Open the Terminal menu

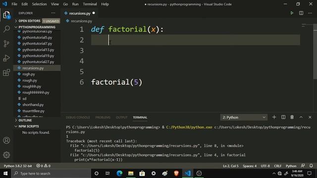90,4
